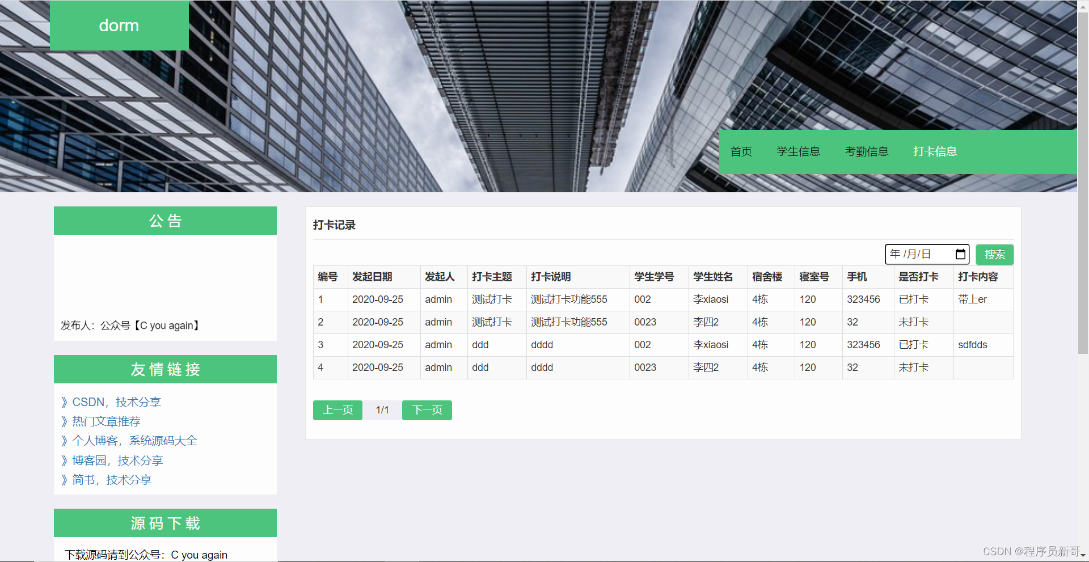The width and height of the screenshot is (1089, 562).
Task: Open the calendar picker icon in date field
Action: click(x=960, y=254)
